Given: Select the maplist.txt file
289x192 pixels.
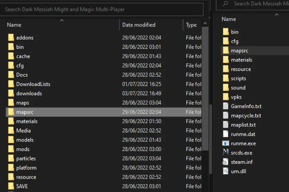Looking at the screenshot, I should coord(243,125).
